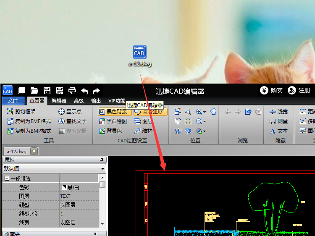
Task: Rotate by custom angle with the 35° icon
Action: tap(178, 131)
